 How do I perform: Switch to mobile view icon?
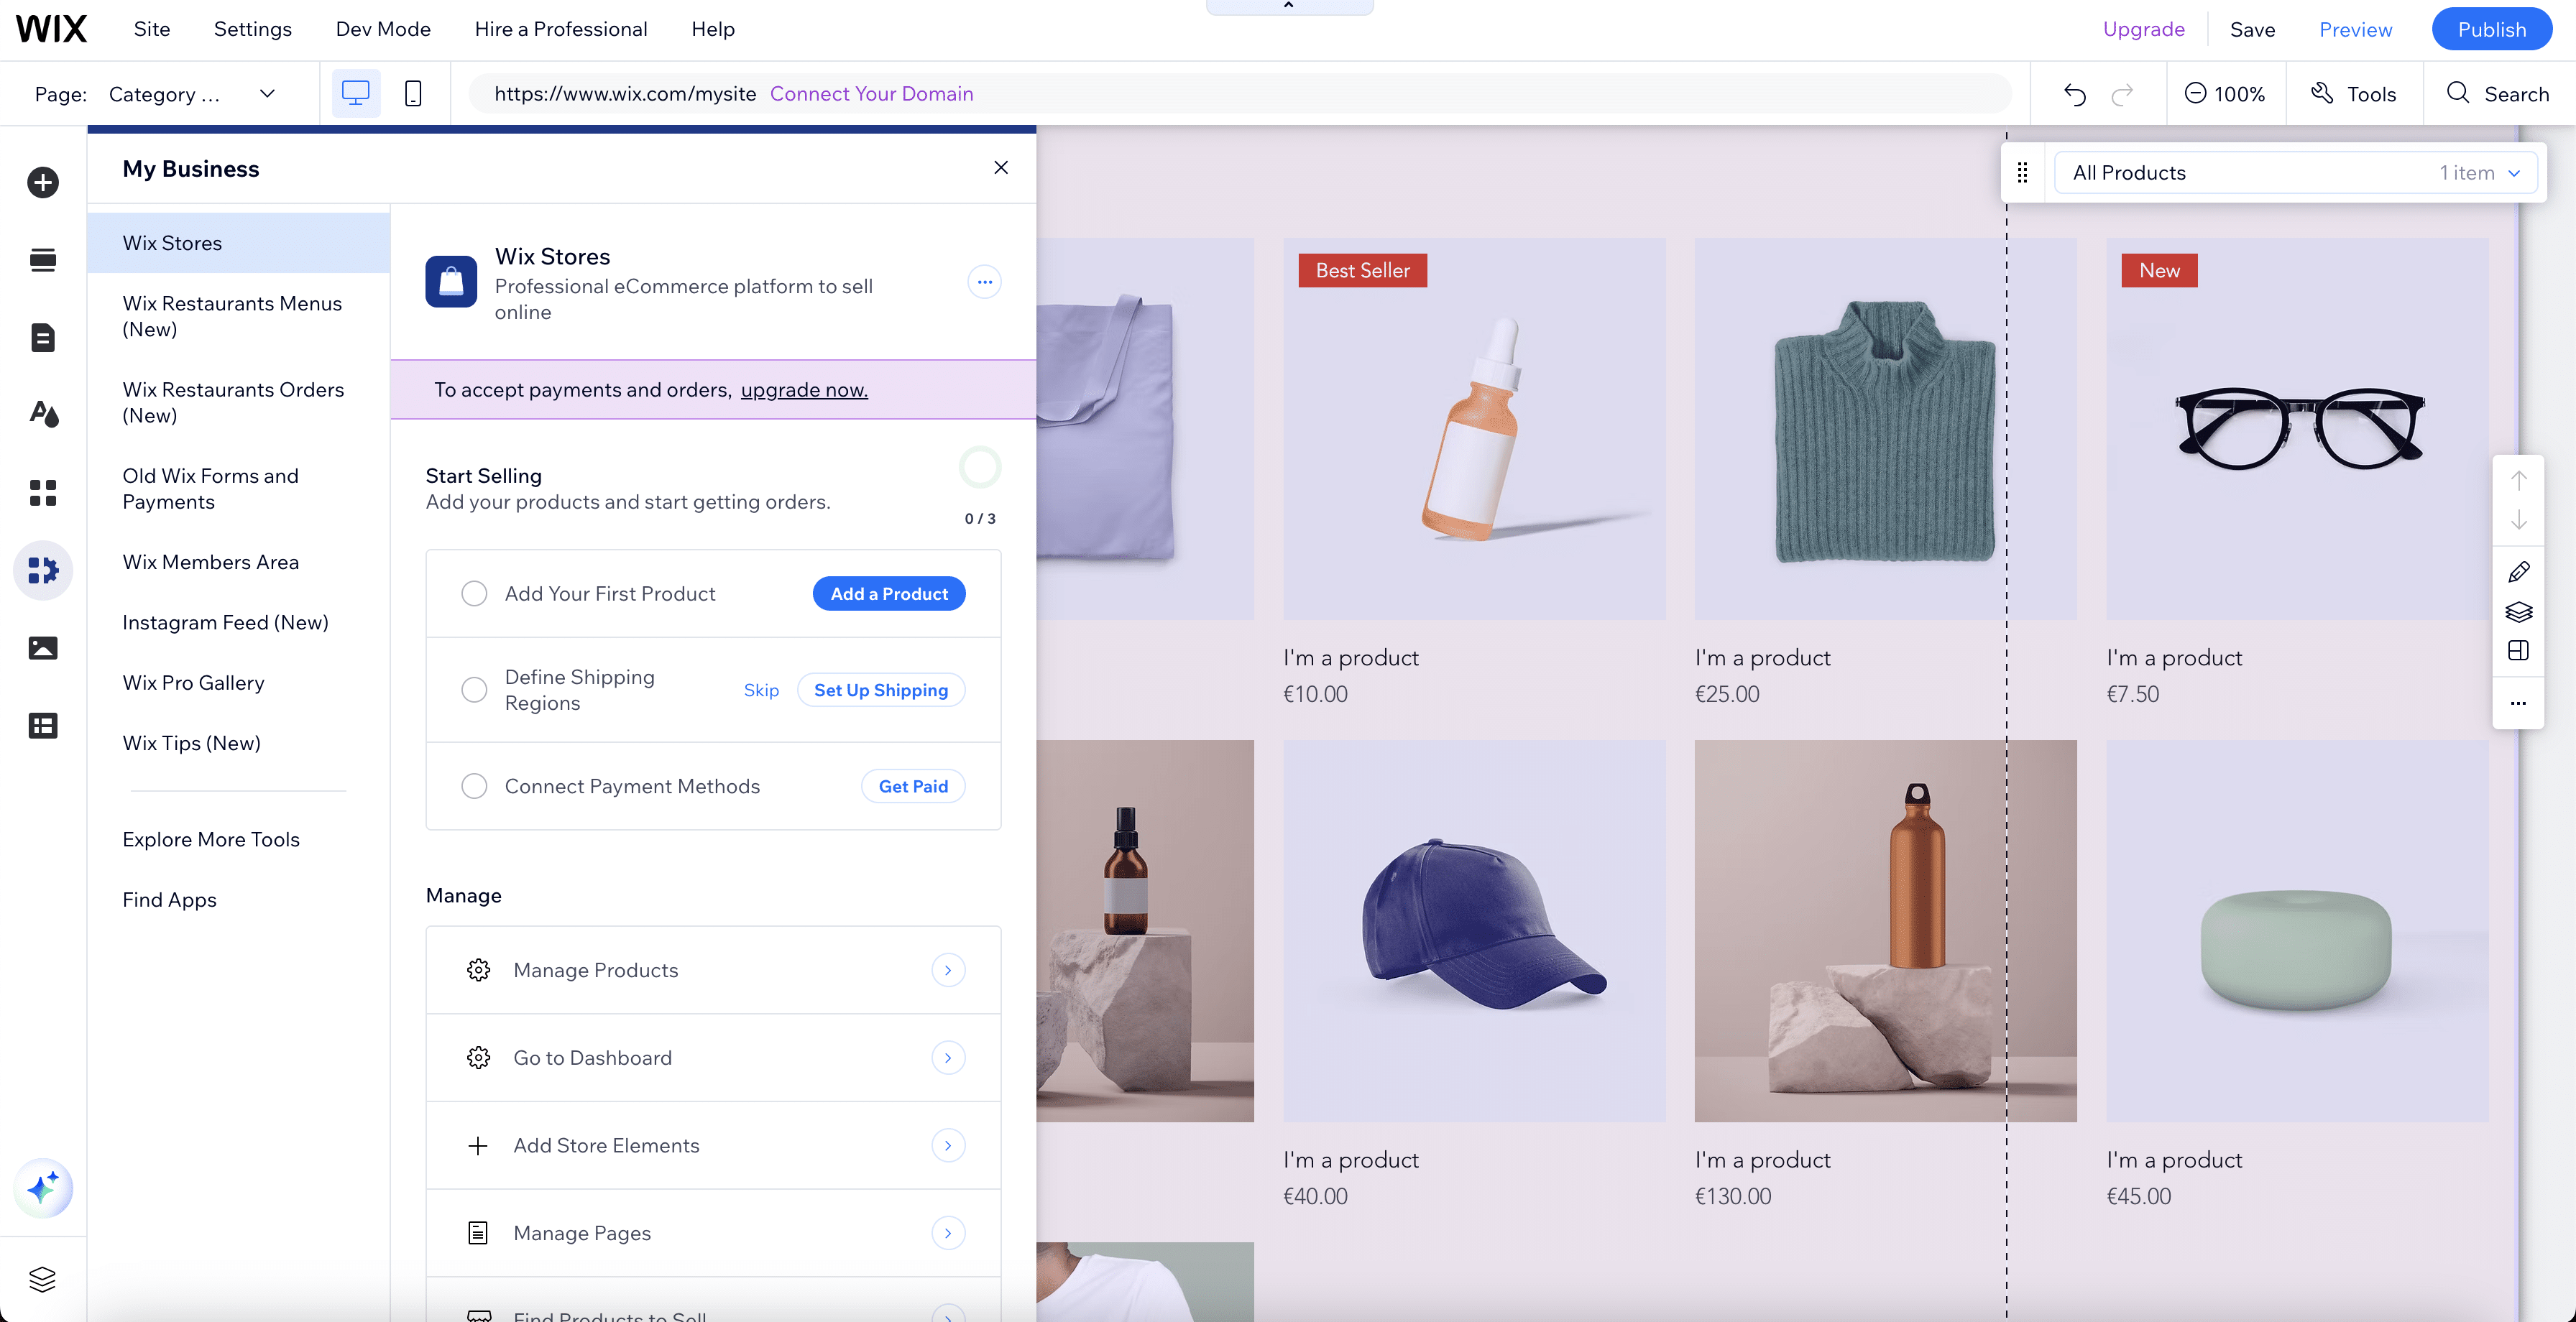[413, 94]
